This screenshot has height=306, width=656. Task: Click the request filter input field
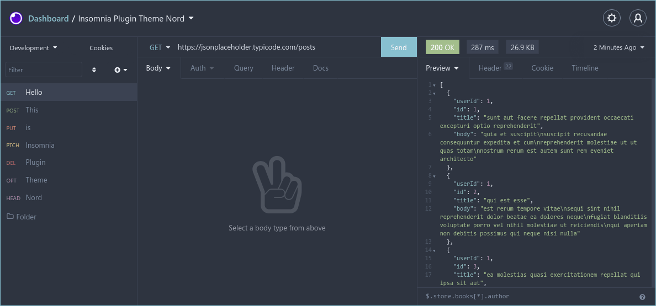44,69
